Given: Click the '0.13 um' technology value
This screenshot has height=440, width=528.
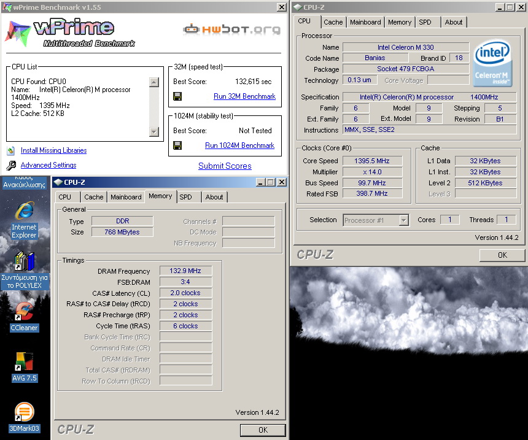Looking at the screenshot, I should 359,80.
